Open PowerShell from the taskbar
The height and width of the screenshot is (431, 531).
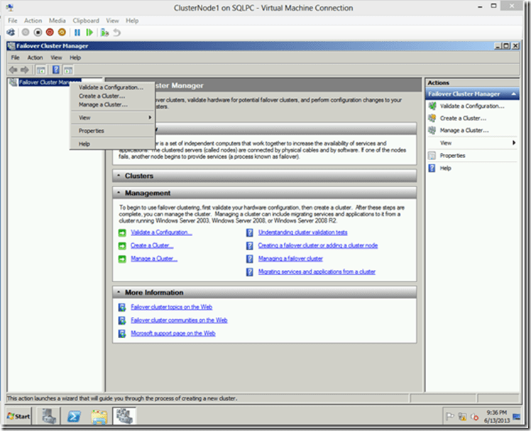point(73,415)
